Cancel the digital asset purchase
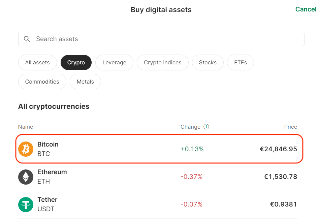321x221 pixels. pos(306,9)
